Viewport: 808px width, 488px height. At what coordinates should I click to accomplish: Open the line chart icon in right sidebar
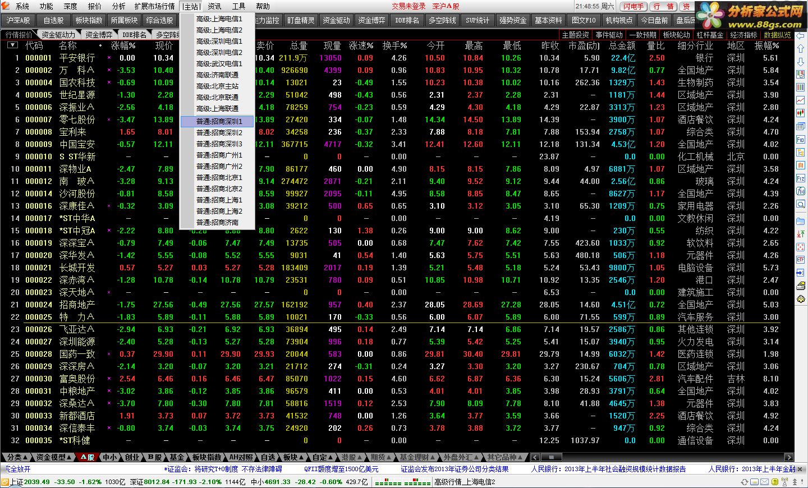800,100
